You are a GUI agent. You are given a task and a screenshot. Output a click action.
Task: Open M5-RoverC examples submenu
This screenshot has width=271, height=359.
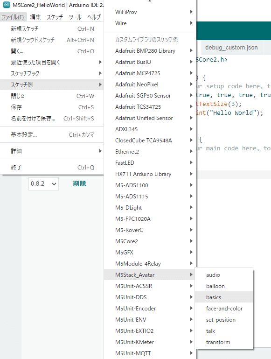(x=150, y=230)
